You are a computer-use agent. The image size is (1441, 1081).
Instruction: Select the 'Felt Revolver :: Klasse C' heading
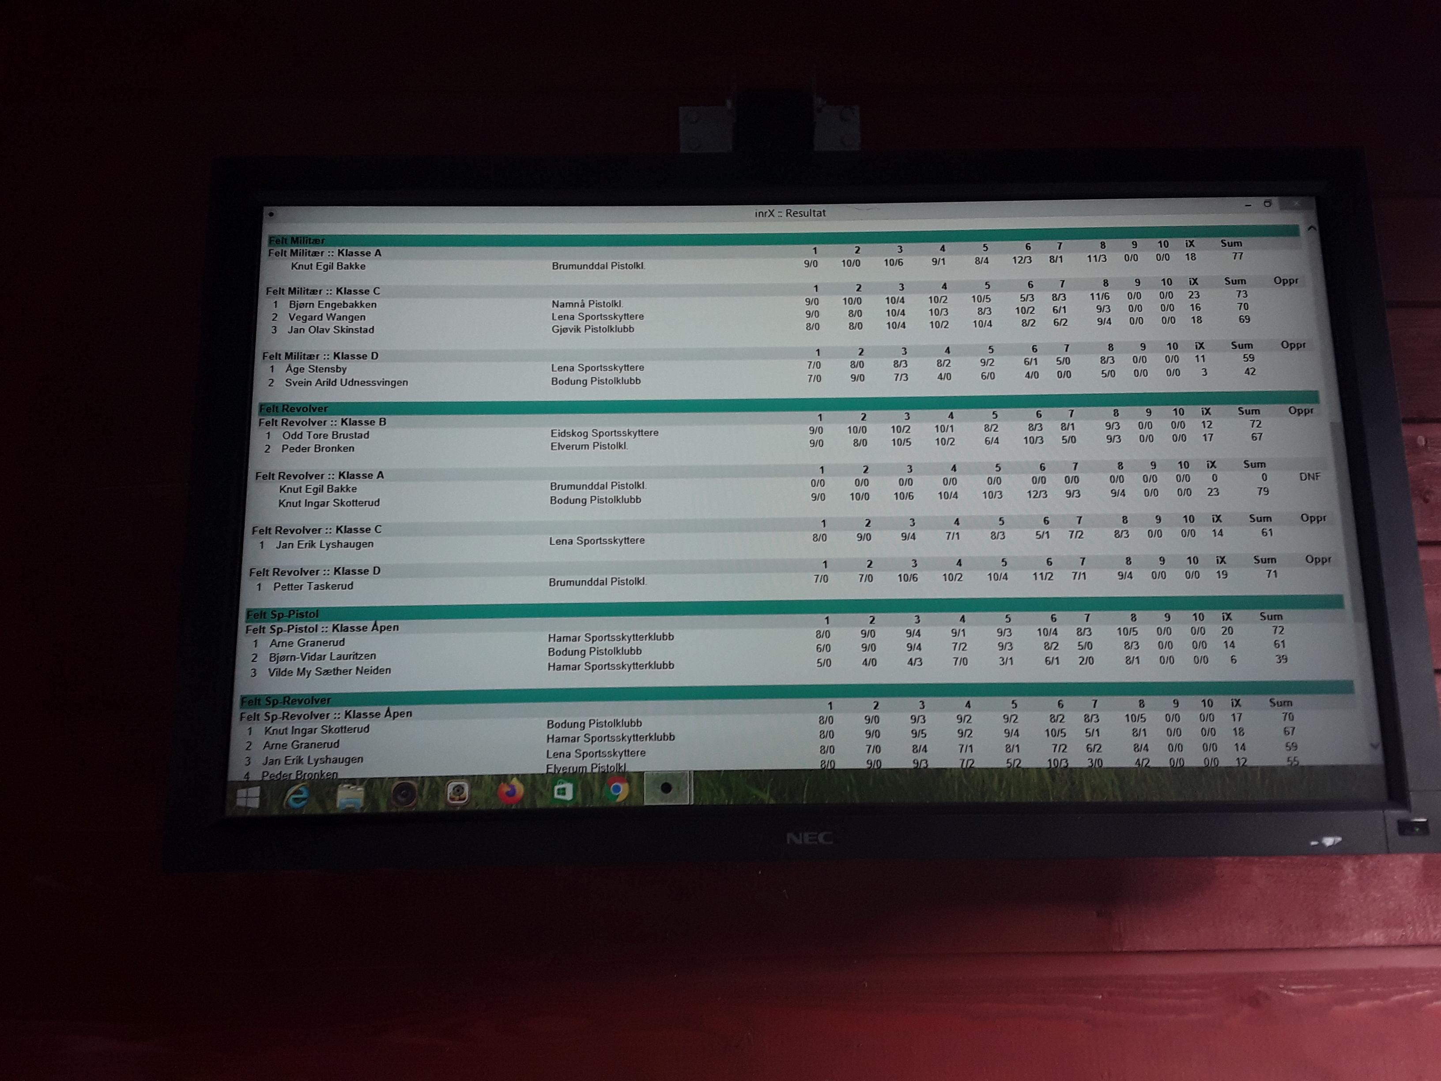point(317,530)
